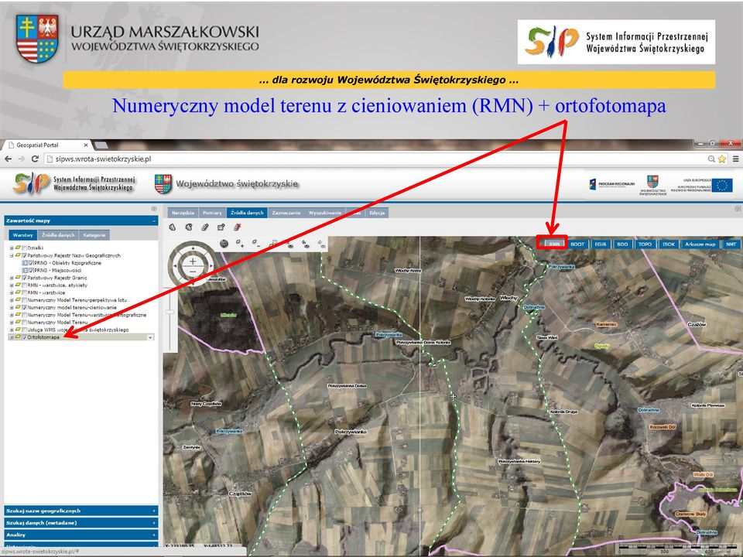Screen dimensions: 743x557
Task: Click the Geospatial Portal browser tab
Action: (46, 145)
